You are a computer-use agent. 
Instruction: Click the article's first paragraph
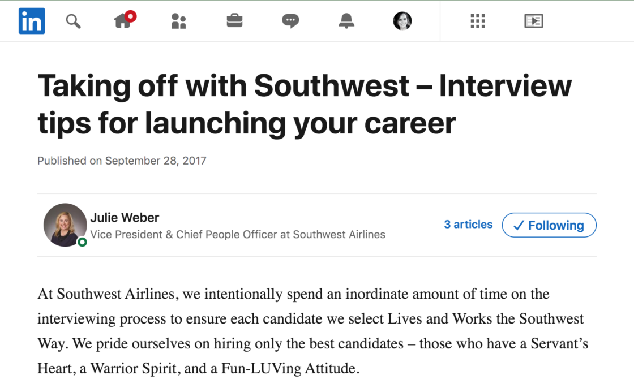[x=312, y=331]
